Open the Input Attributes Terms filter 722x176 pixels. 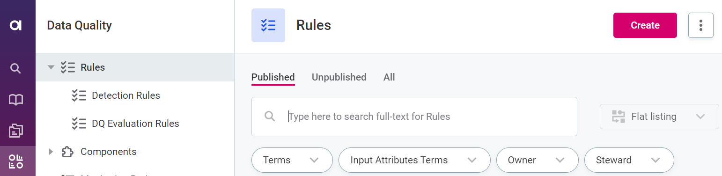click(414, 160)
